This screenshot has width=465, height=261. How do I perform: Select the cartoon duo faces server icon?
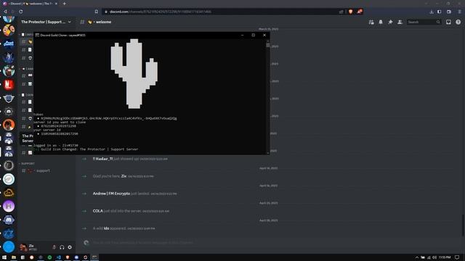[9, 30]
